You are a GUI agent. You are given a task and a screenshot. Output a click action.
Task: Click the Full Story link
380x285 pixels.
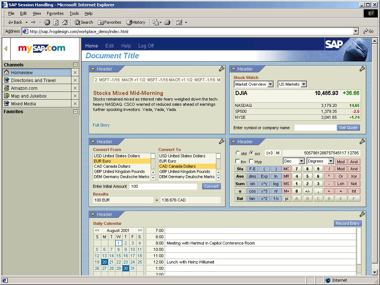tap(101, 125)
